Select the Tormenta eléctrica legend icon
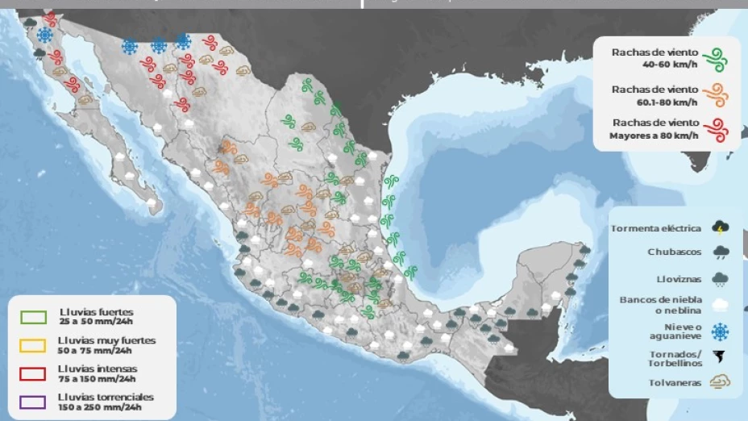The height and width of the screenshot is (421, 748). (x=720, y=228)
